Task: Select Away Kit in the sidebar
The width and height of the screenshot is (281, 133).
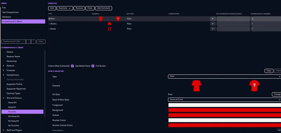Action: pos(12,107)
